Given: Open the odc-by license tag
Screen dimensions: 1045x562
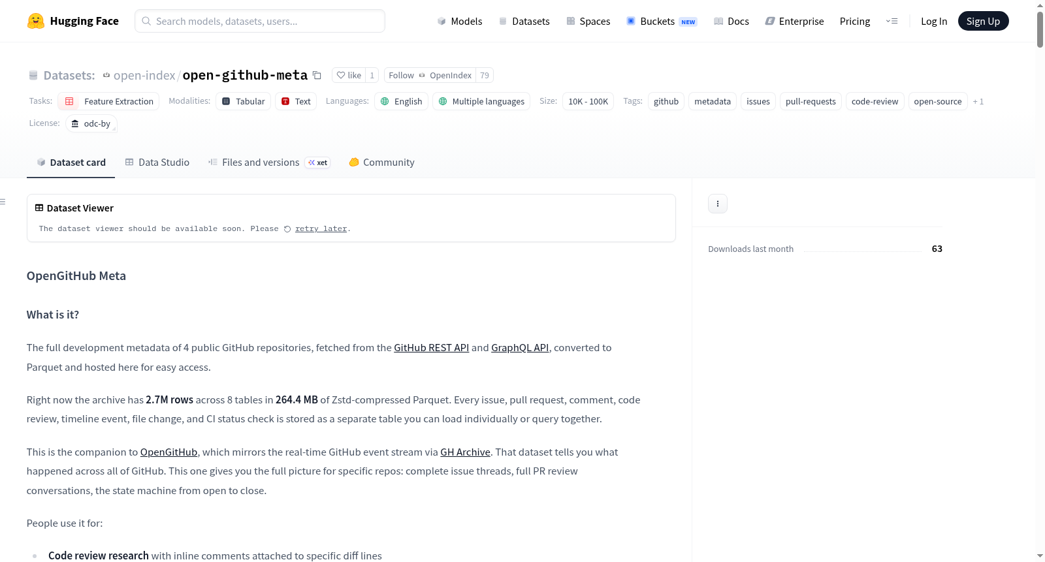Looking at the screenshot, I should click(x=91, y=123).
